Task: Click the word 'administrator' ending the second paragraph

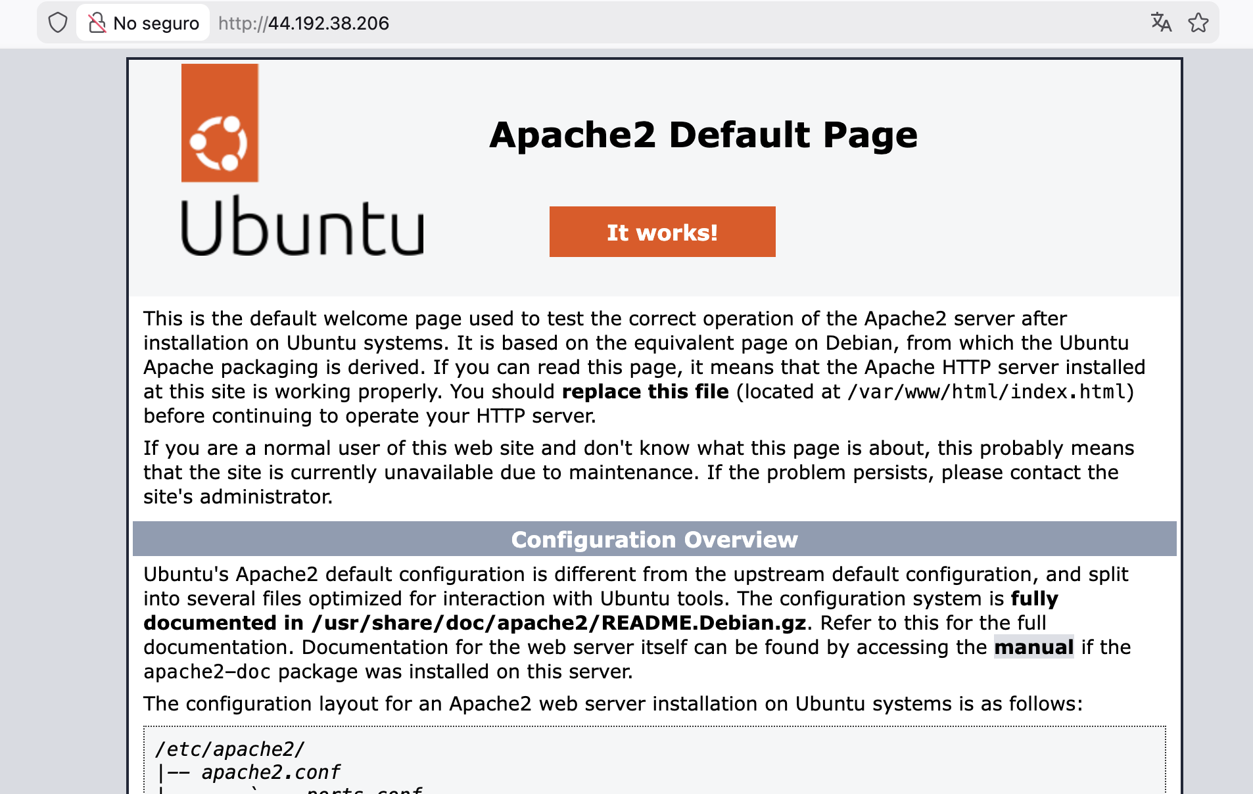Action: click(x=266, y=497)
